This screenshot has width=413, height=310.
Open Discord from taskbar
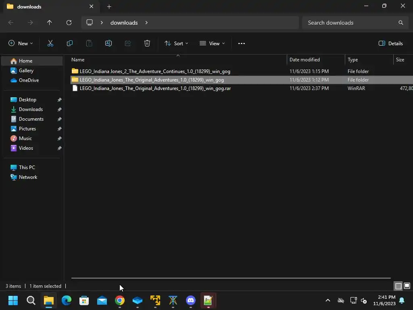point(191,300)
